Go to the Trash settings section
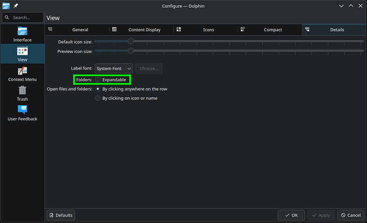 (x=22, y=93)
